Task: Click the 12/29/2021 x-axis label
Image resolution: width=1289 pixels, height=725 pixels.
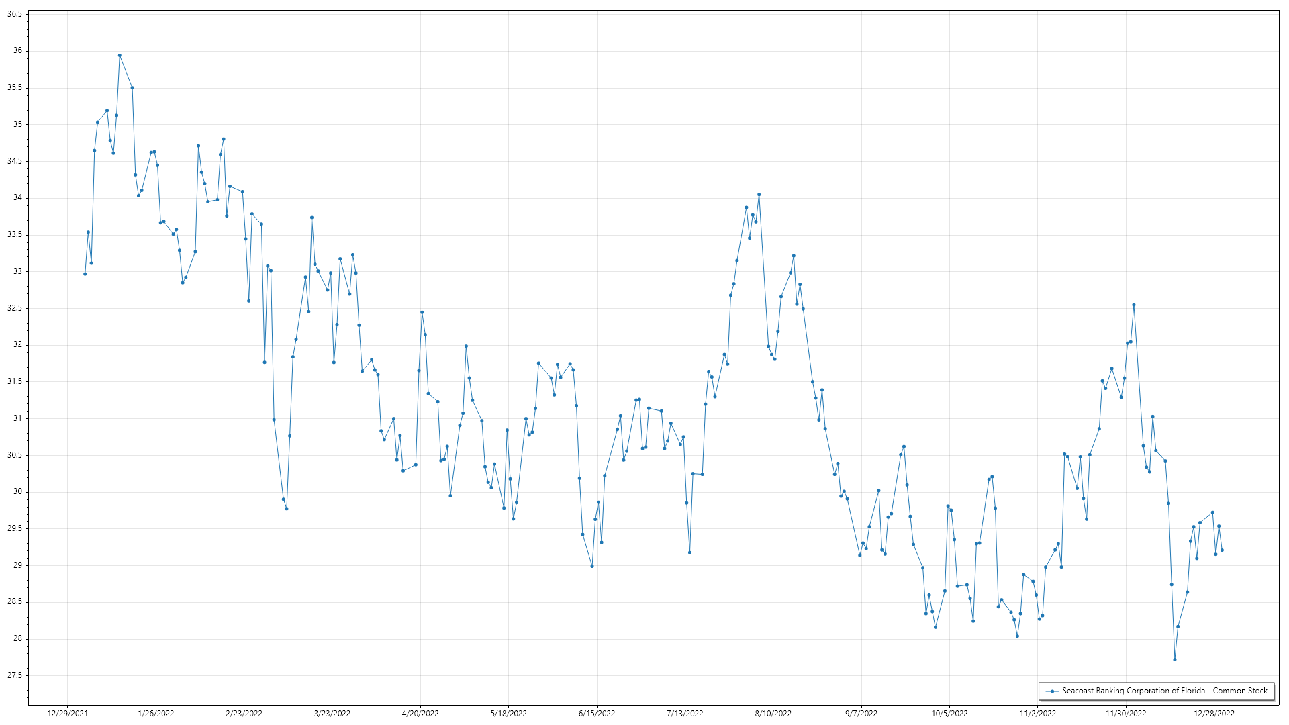Action: click(x=68, y=714)
